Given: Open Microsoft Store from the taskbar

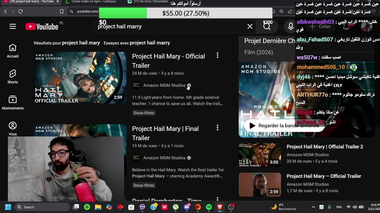Looking at the screenshot, I should pos(131,207).
